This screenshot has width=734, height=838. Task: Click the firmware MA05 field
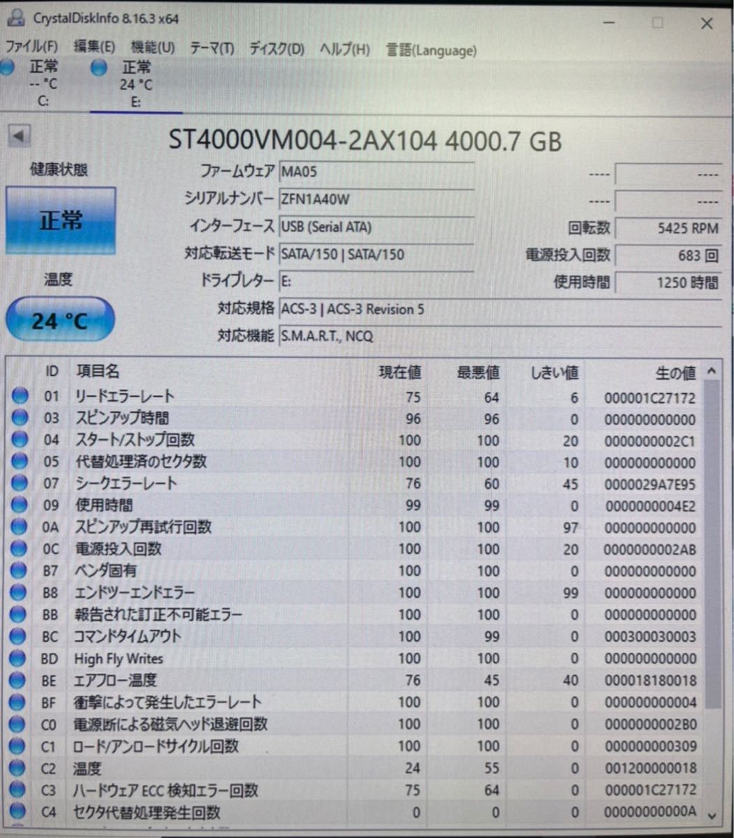(x=376, y=171)
